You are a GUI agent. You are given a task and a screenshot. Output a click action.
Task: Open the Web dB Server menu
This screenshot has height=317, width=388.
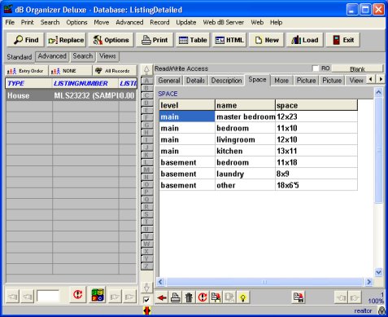pos(224,23)
